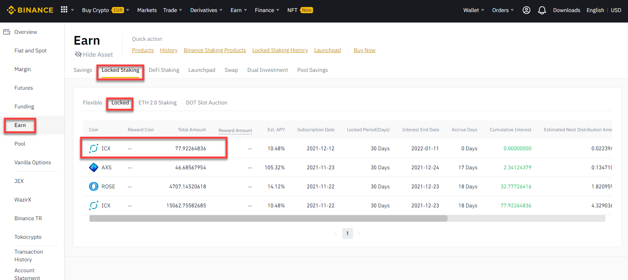The width and height of the screenshot is (628, 280).
Task: Open WazirX in the sidebar
Action: pyautogui.click(x=23, y=200)
